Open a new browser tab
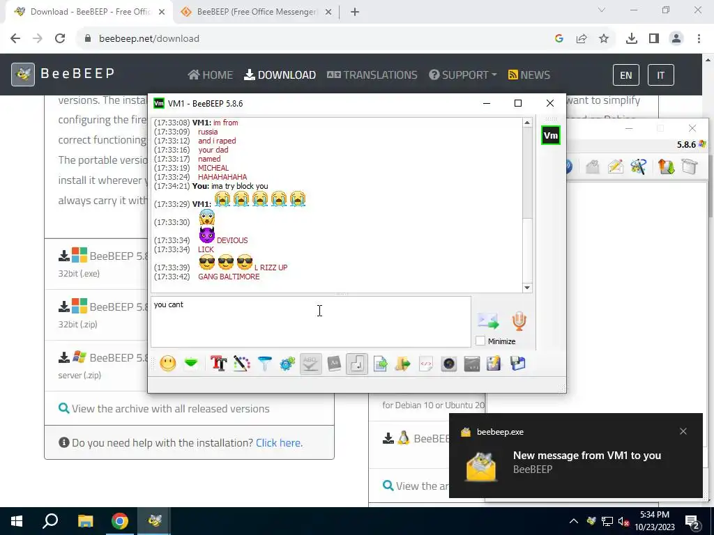714x535 pixels. coord(355,13)
